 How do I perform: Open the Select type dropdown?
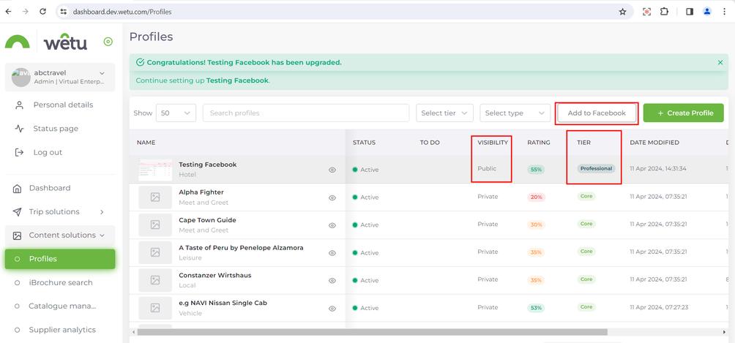point(515,113)
